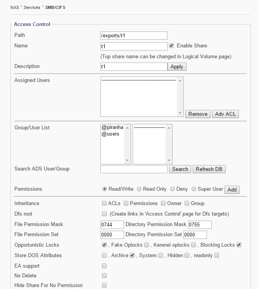Image resolution: width=259 pixels, height=289 pixels.
Task: Select the Read Only permission
Action: click(x=139, y=189)
